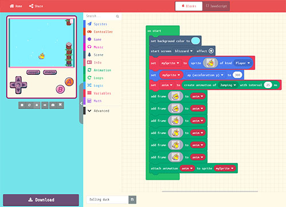
Task: Mute the simulator audio
Action: pos(45,105)
